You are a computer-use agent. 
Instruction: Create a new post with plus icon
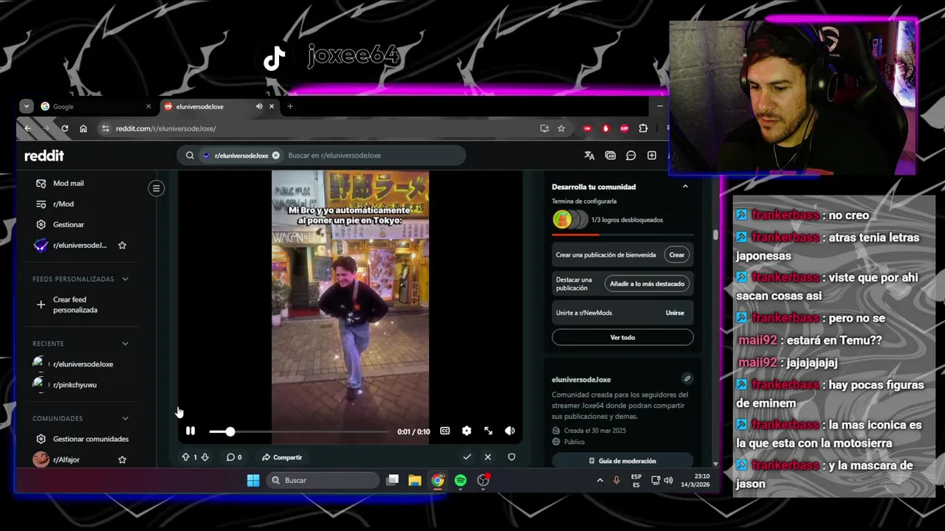tap(652, 156)
